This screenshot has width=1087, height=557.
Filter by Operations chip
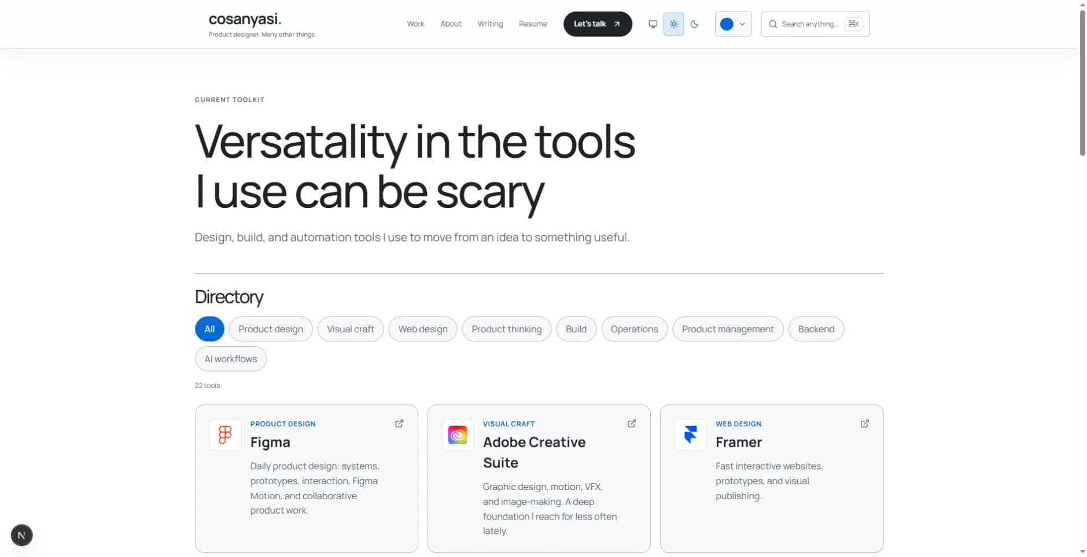tap(635, 329)
